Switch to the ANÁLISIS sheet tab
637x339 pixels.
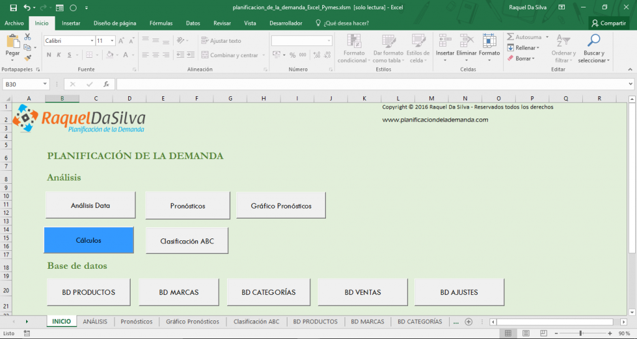click(95, 322)
